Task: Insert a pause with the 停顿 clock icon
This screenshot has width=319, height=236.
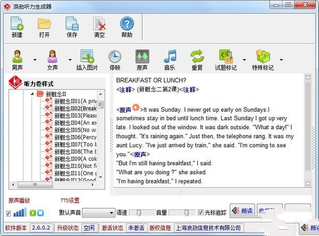Action: pos(115,57)
